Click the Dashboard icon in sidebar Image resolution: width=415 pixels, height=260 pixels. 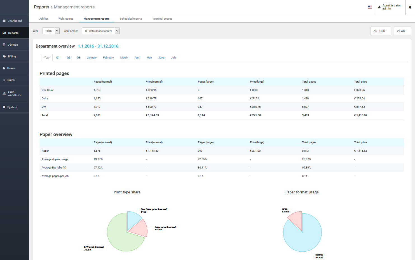[x=4, y=21]
